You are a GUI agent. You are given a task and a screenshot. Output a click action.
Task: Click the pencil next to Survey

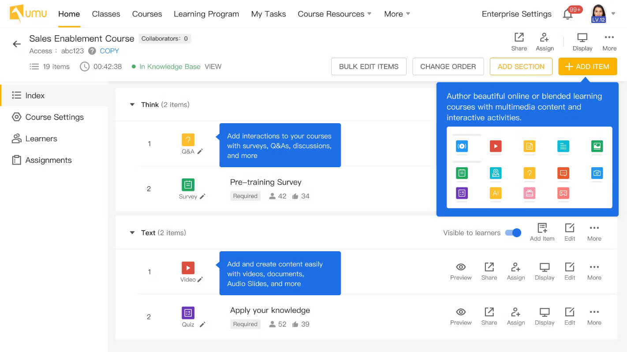point(202,197)
